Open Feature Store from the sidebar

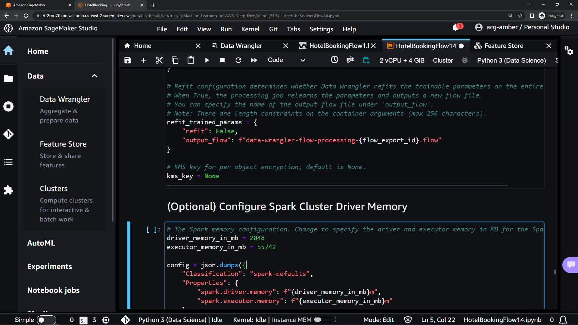(63, 144)
